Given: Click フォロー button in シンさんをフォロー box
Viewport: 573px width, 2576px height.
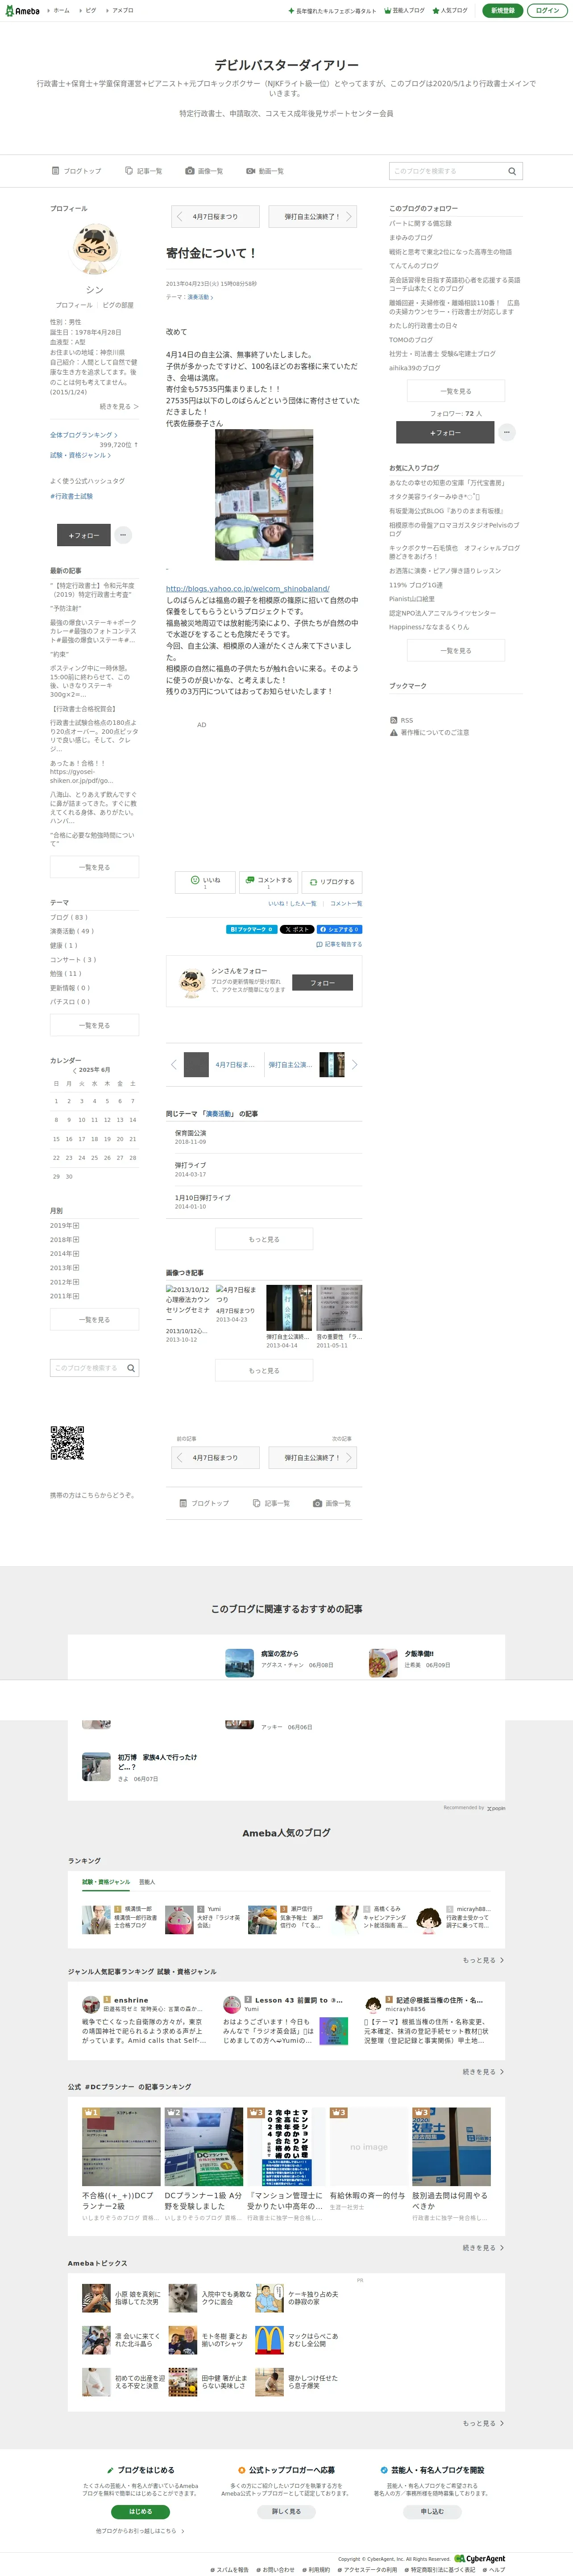Looking at the screenshot, I should coord(322,983).
